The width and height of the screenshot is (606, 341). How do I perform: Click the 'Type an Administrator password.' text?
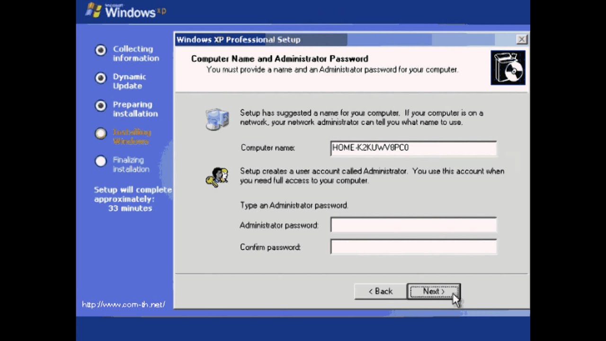click(x=294, y=206)
